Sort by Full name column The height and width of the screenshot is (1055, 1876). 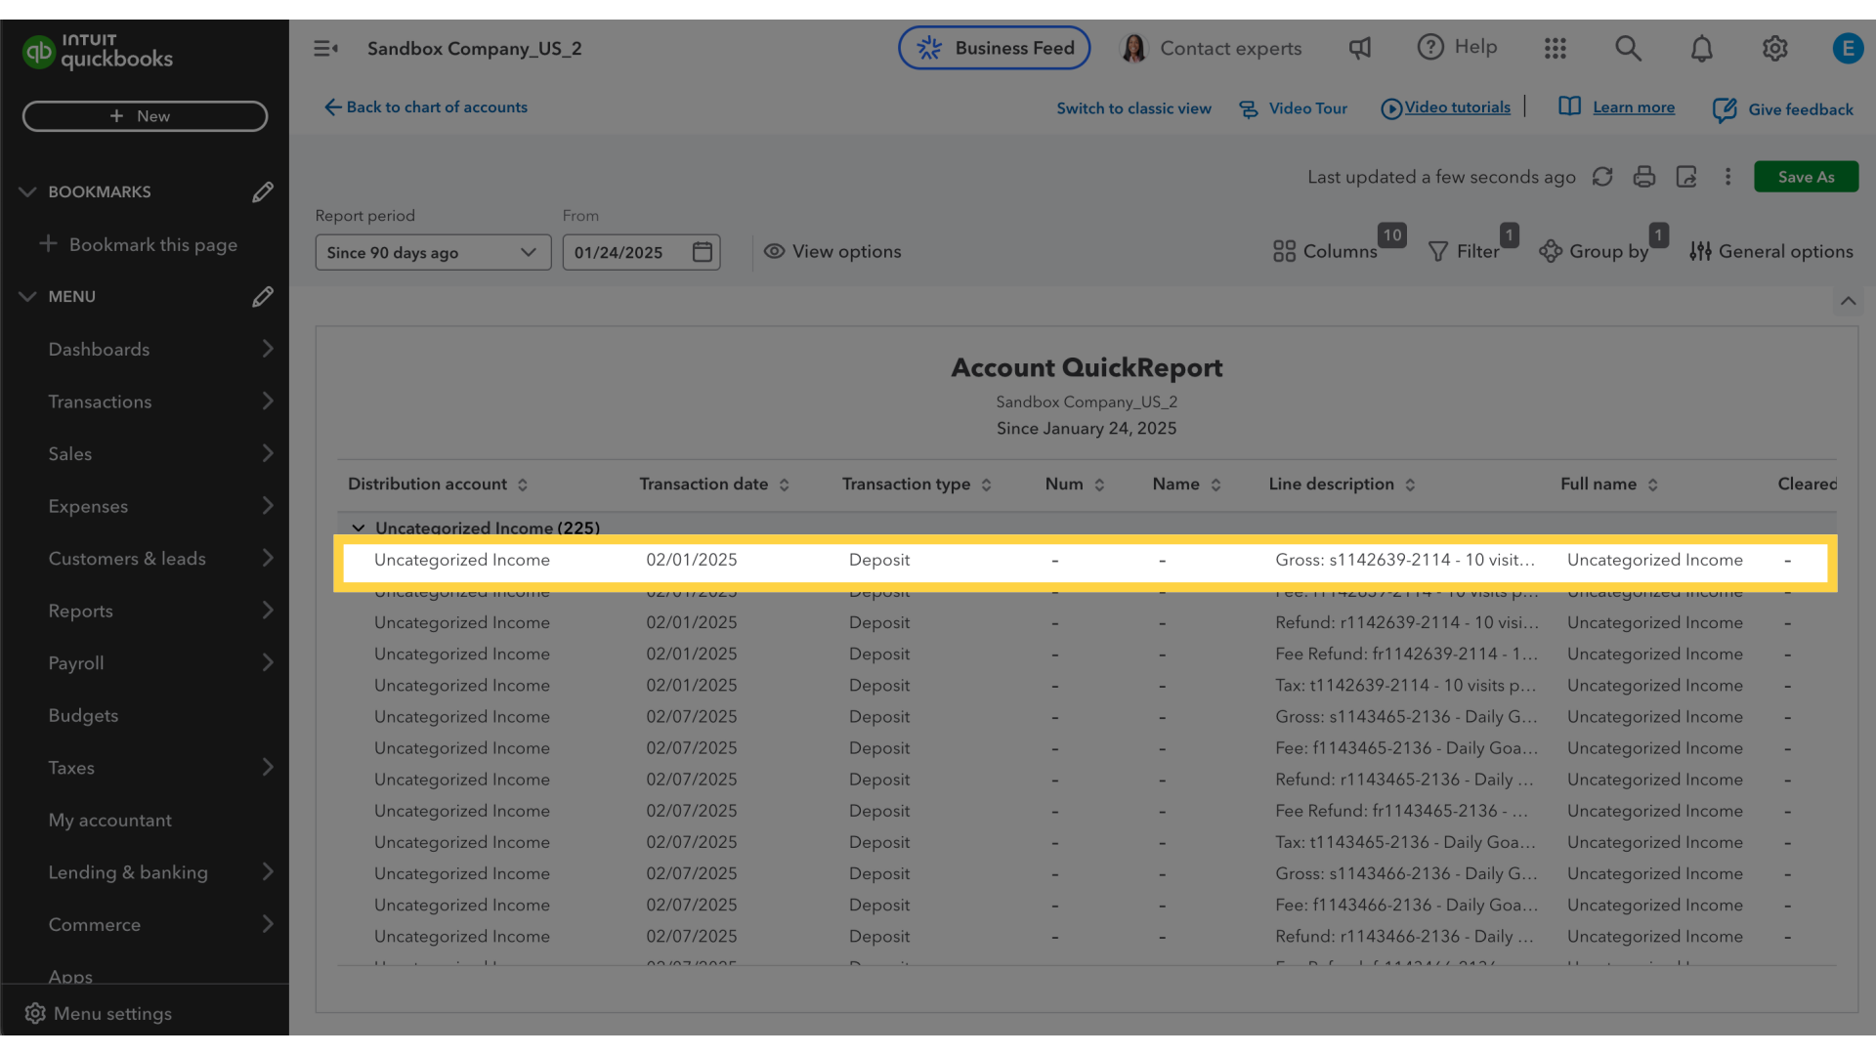pos(1652,485)
